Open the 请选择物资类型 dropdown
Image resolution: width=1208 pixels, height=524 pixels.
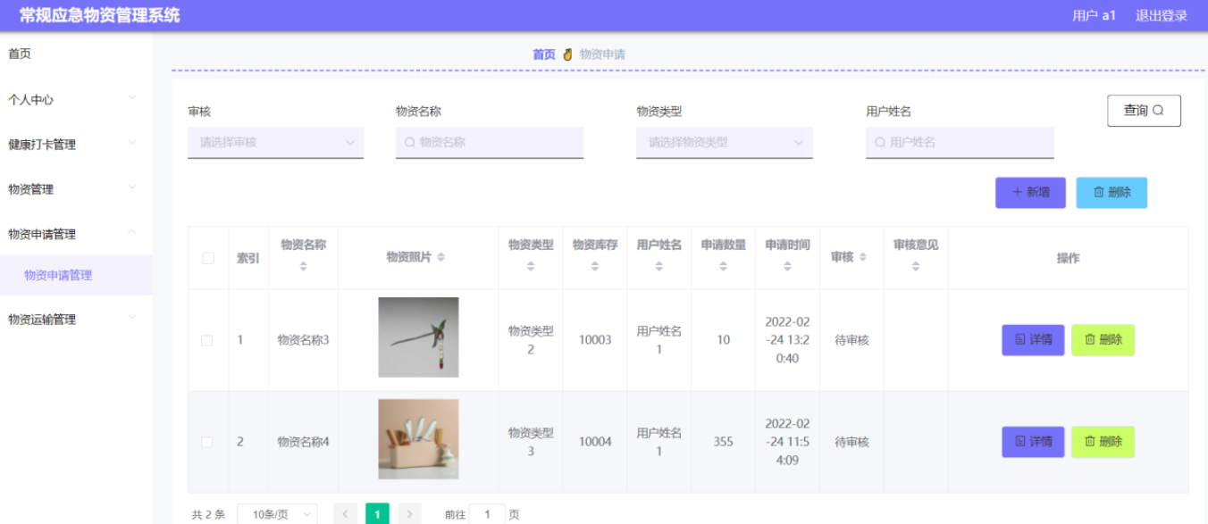[x=723, y=142]
